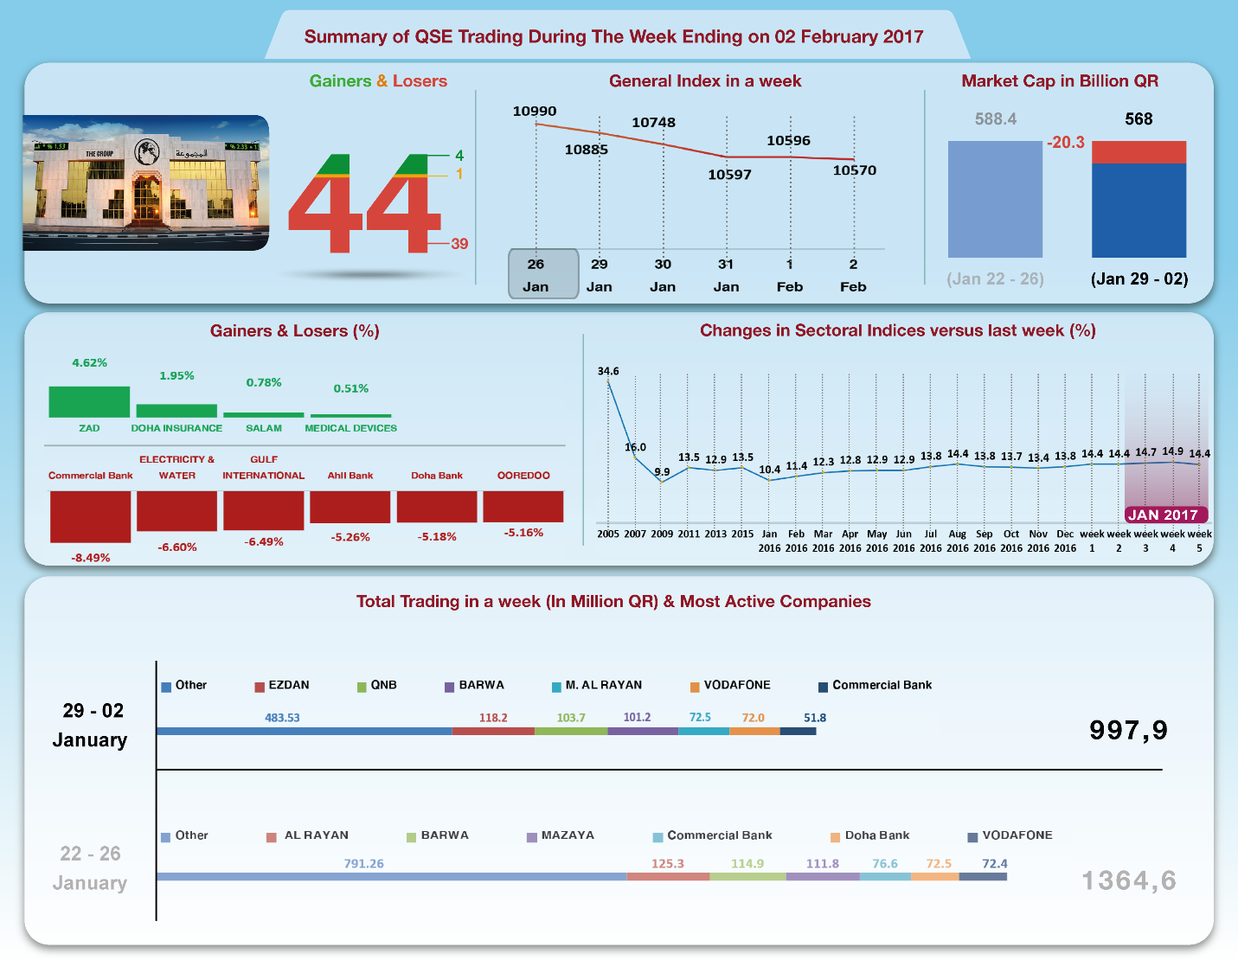Click the 29 Jan axis label
Screen dimensions: 1238x966
point(599,275)
